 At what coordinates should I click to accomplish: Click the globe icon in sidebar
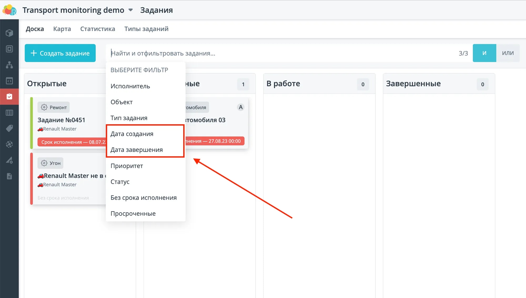[9, 144]
